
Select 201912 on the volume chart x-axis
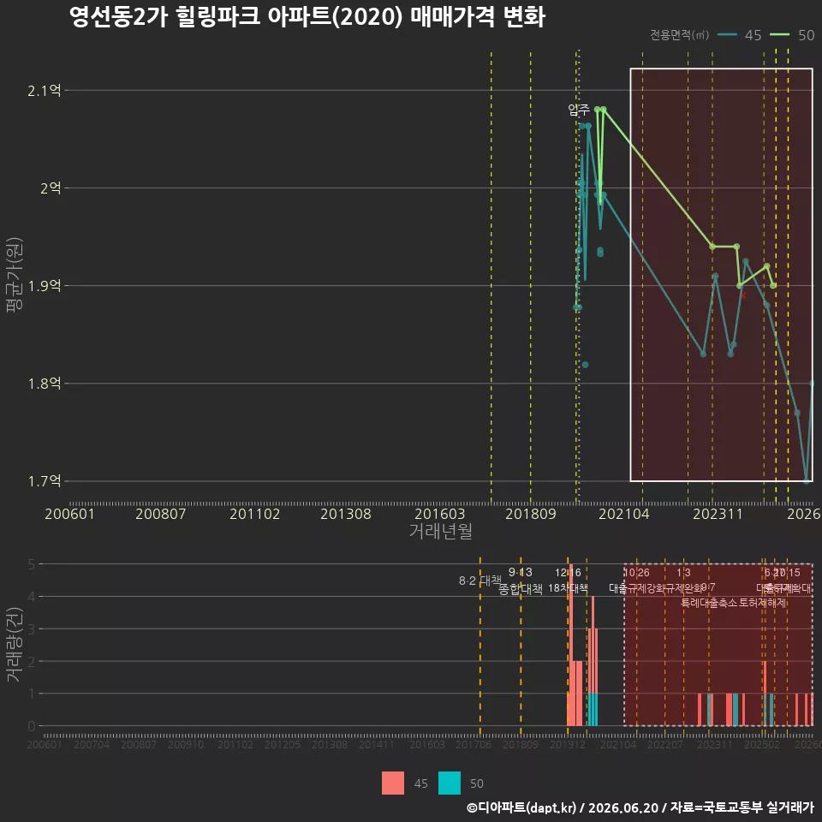pos(567,744)
